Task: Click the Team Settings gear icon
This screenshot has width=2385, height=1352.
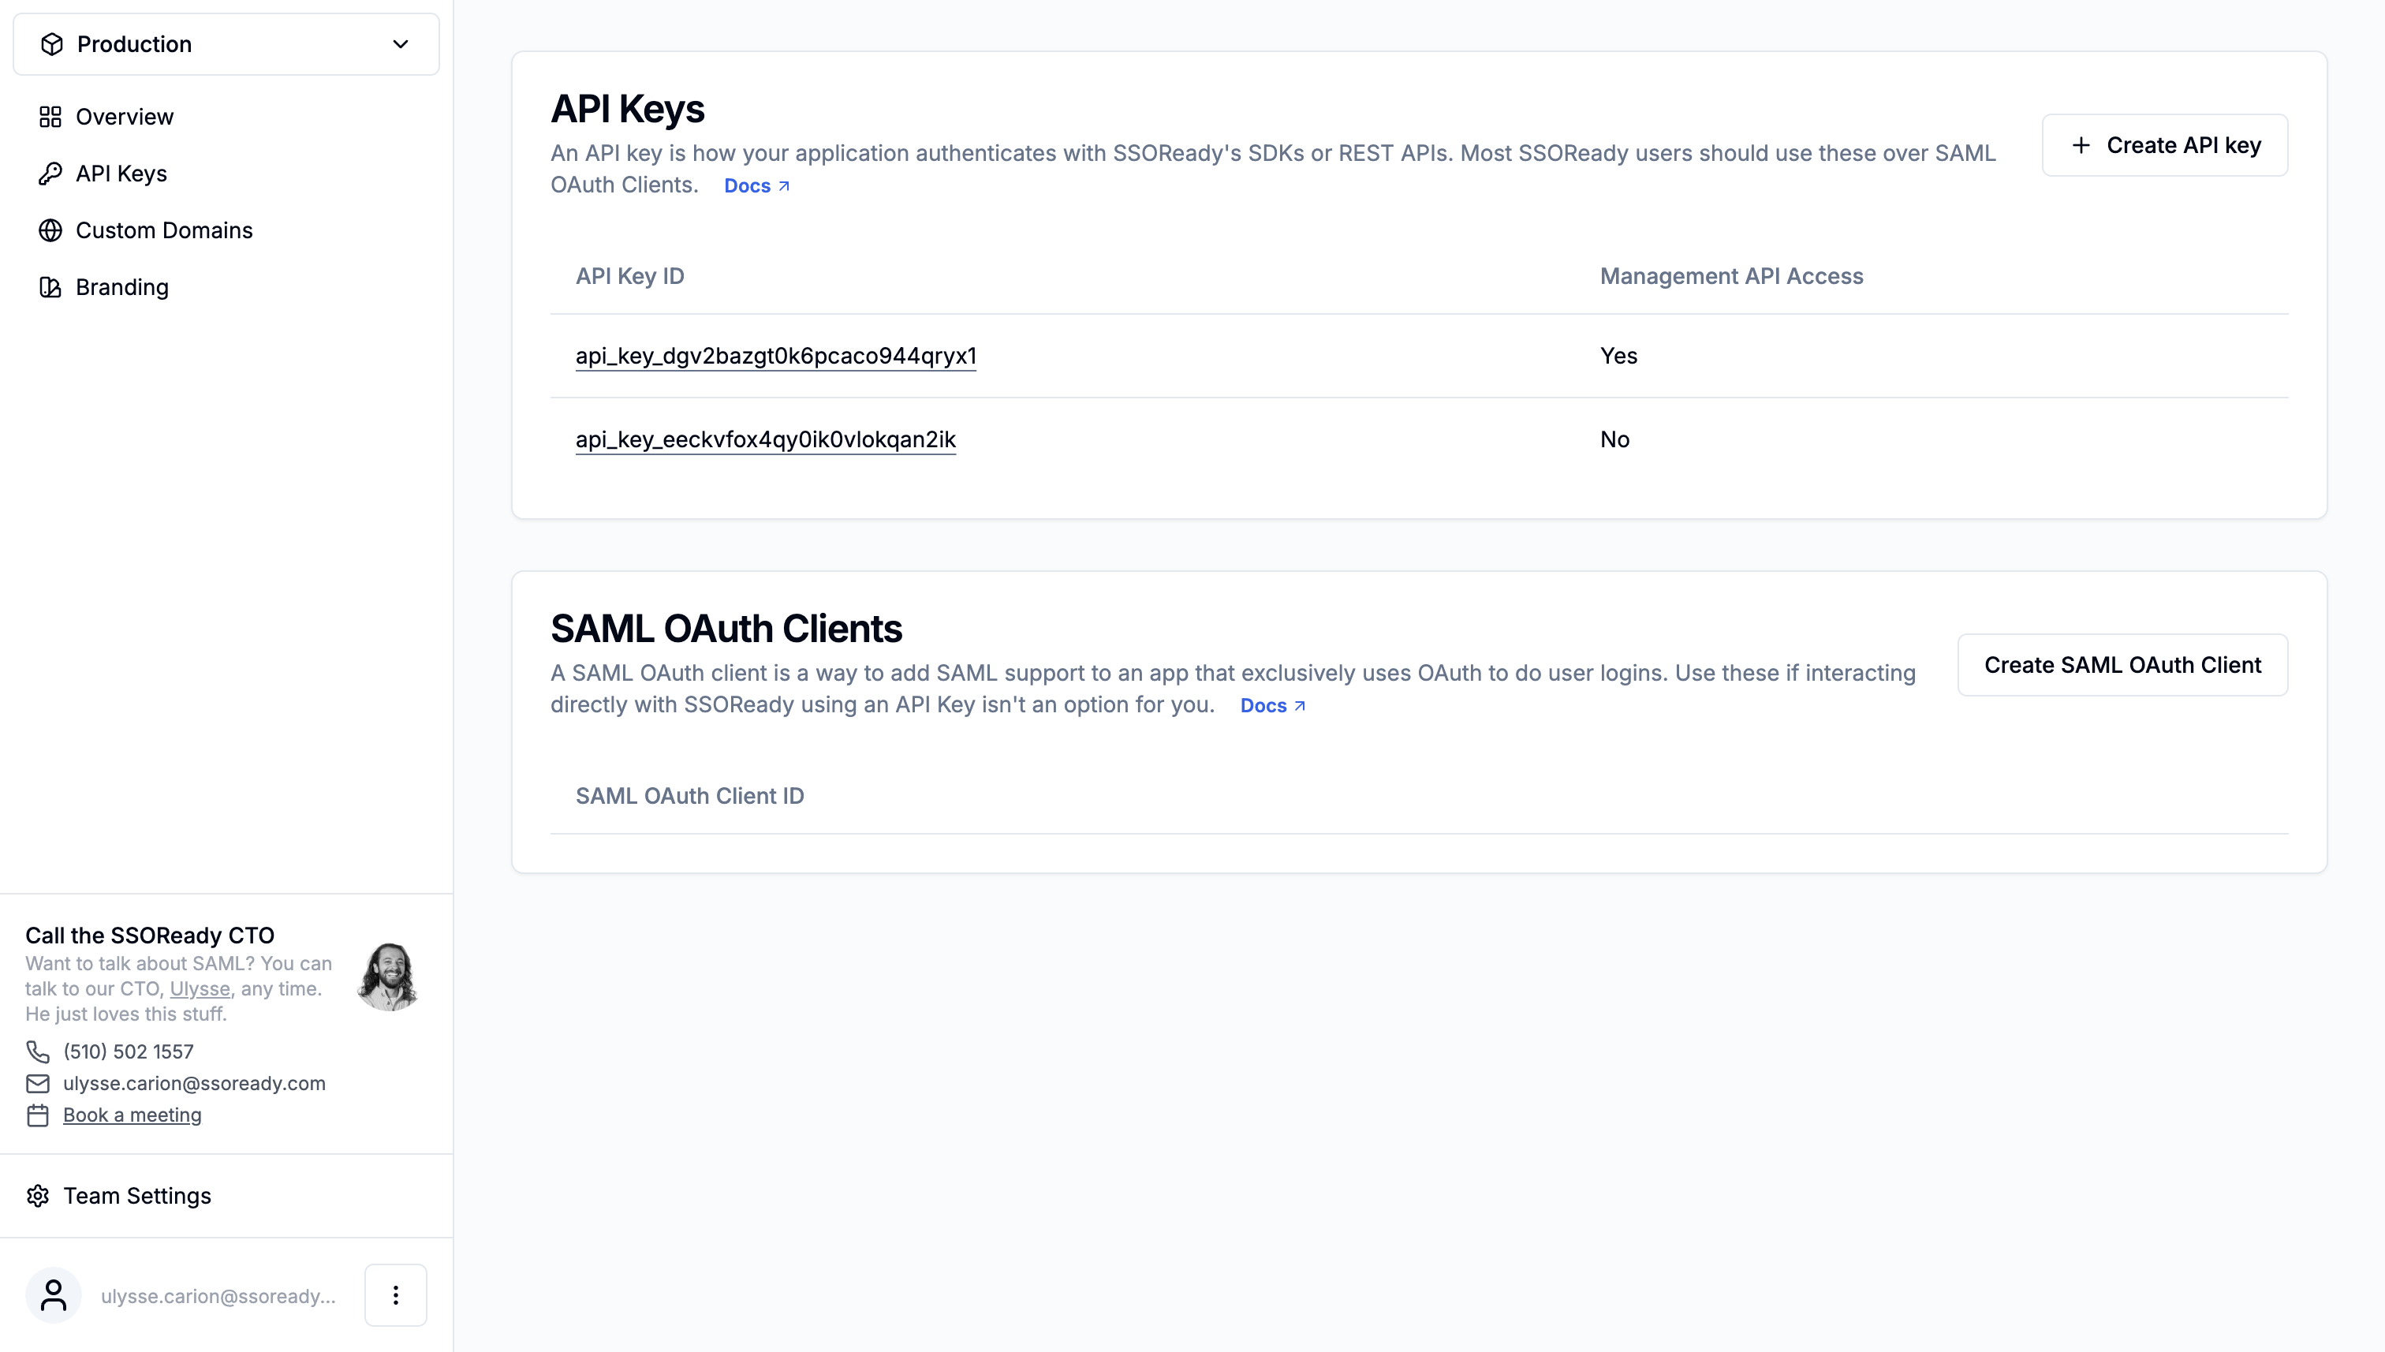Action: click(x=38, y=1196)
